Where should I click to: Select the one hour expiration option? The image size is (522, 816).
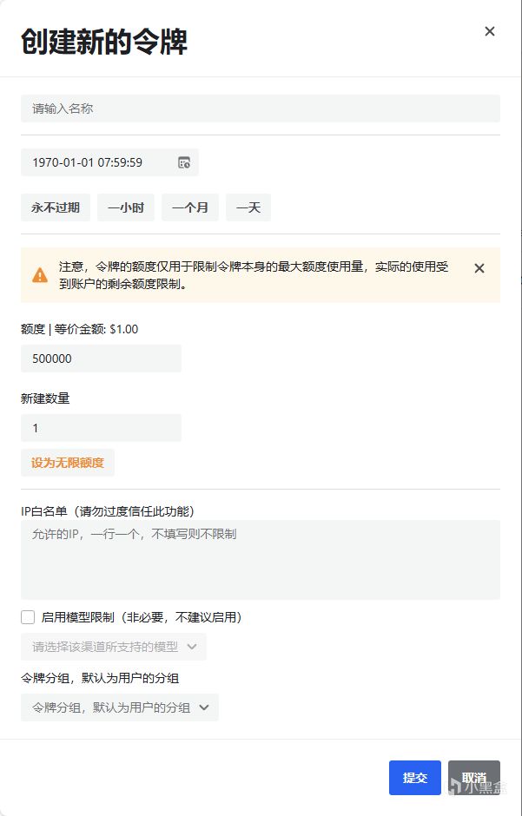[x=126, y=207]
